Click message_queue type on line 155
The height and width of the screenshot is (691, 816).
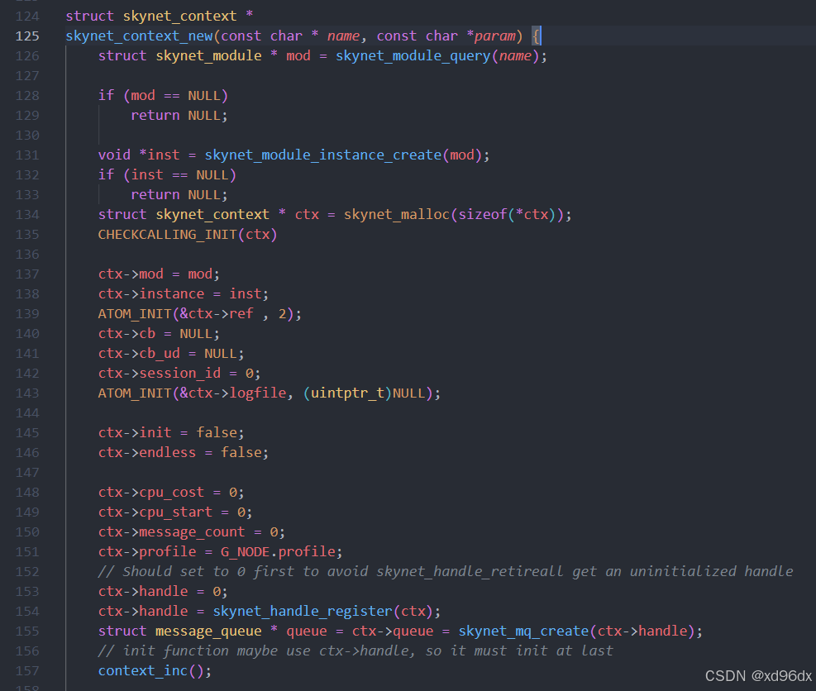(x=208, y=631)
